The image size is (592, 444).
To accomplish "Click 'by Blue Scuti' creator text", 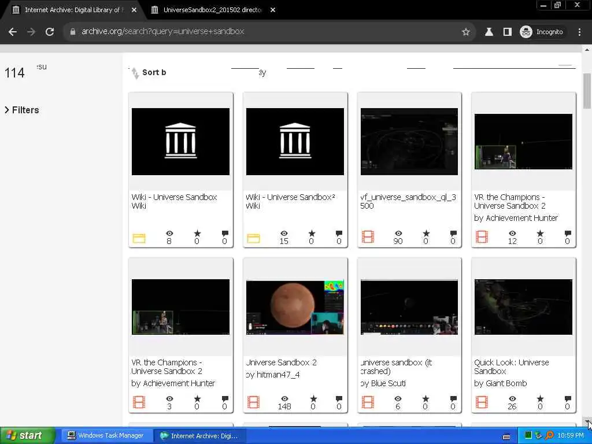I will (383, 383).
